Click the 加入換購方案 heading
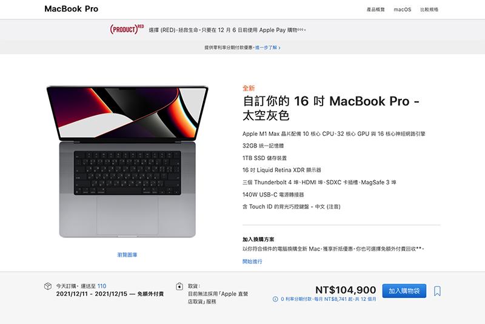 [258, 239]
